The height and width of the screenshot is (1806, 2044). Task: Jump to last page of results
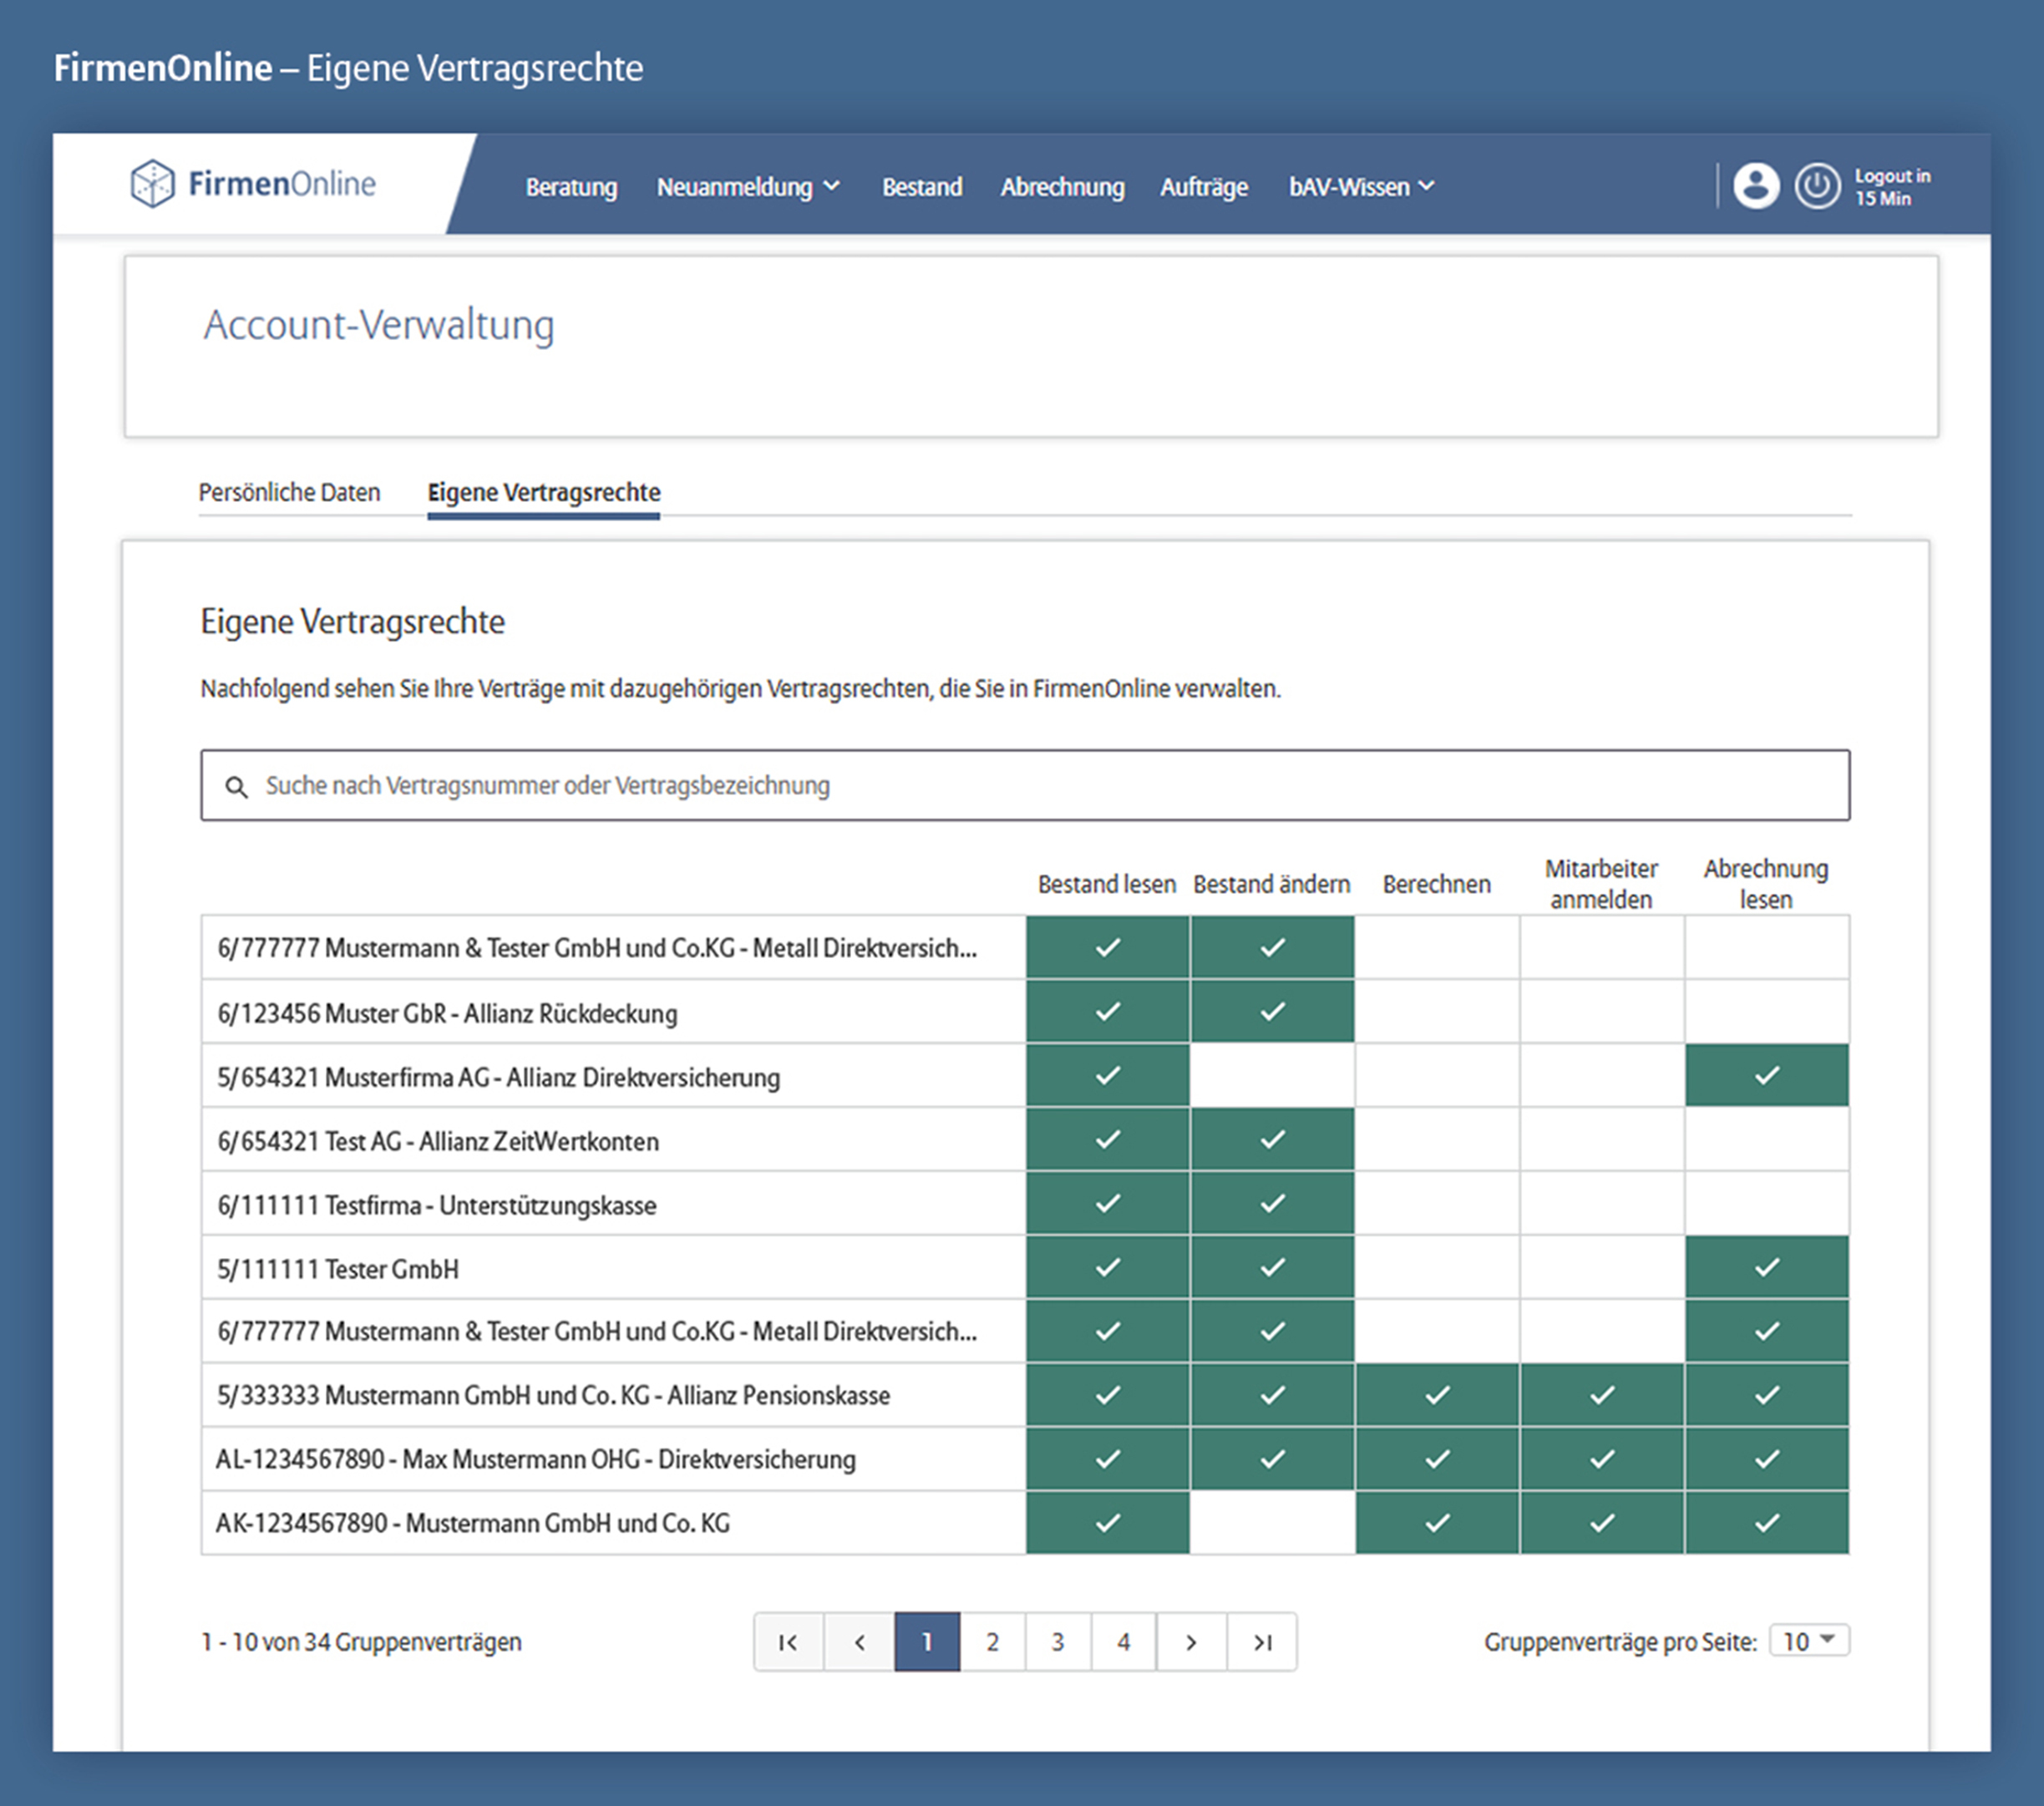pyautogui.click(x=1262, y=1642)
